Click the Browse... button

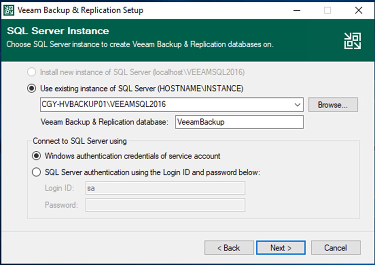333,105
